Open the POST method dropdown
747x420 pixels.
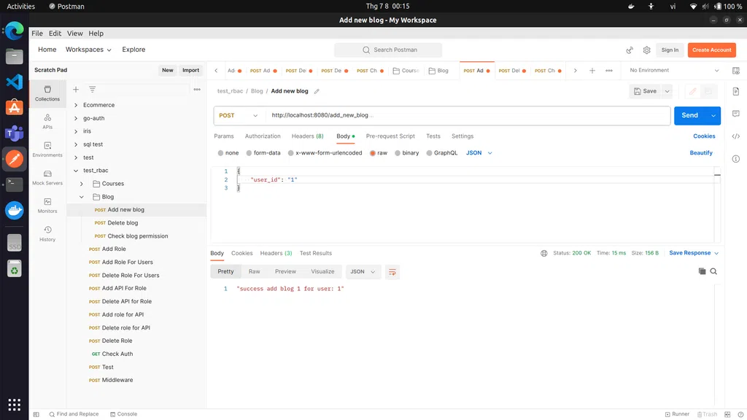(239, 115)
